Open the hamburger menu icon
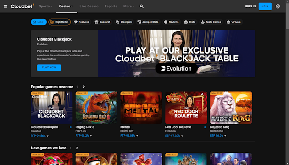 point(6,6)
